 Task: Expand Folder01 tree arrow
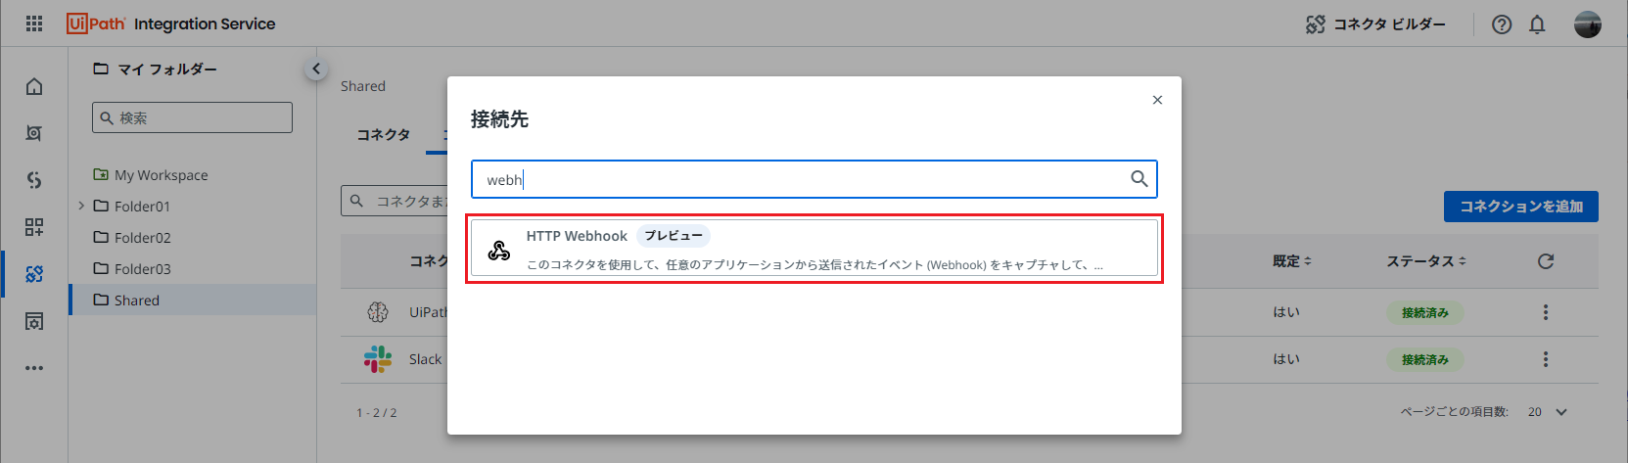point(81,206)
